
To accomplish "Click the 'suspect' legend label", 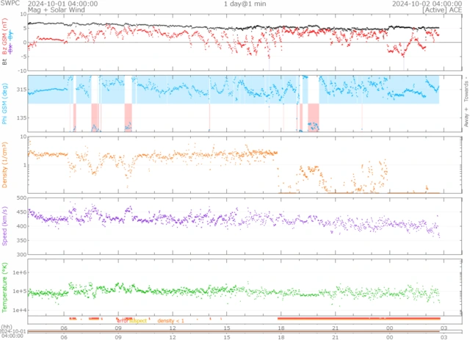I will (x=137, y=321).
